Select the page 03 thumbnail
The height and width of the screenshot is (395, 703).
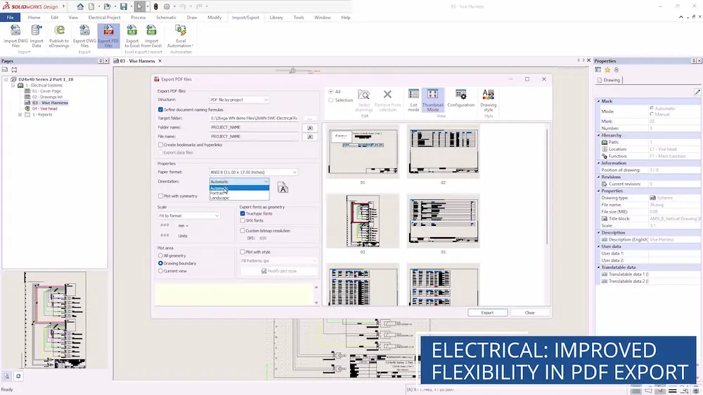363,221
